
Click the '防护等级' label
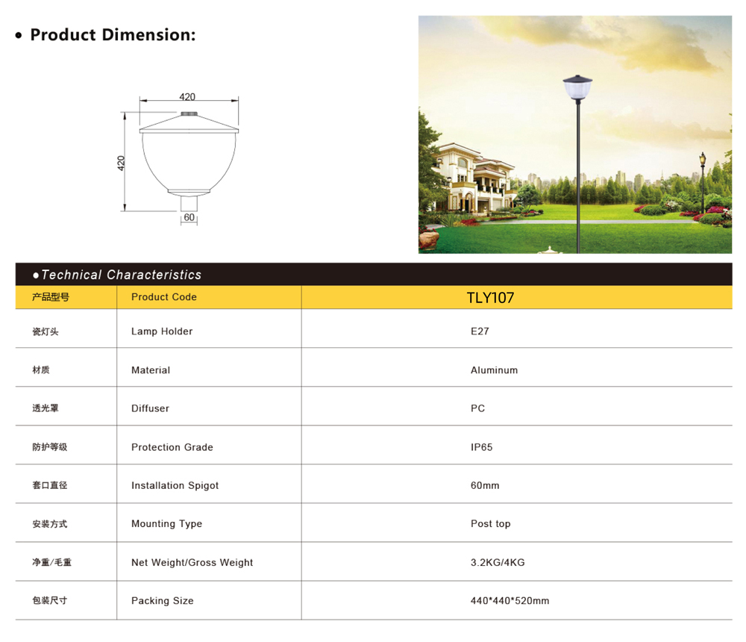point(49,446)
